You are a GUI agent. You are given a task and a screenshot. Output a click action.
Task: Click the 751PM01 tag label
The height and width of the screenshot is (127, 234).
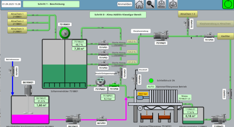(100, 89)
